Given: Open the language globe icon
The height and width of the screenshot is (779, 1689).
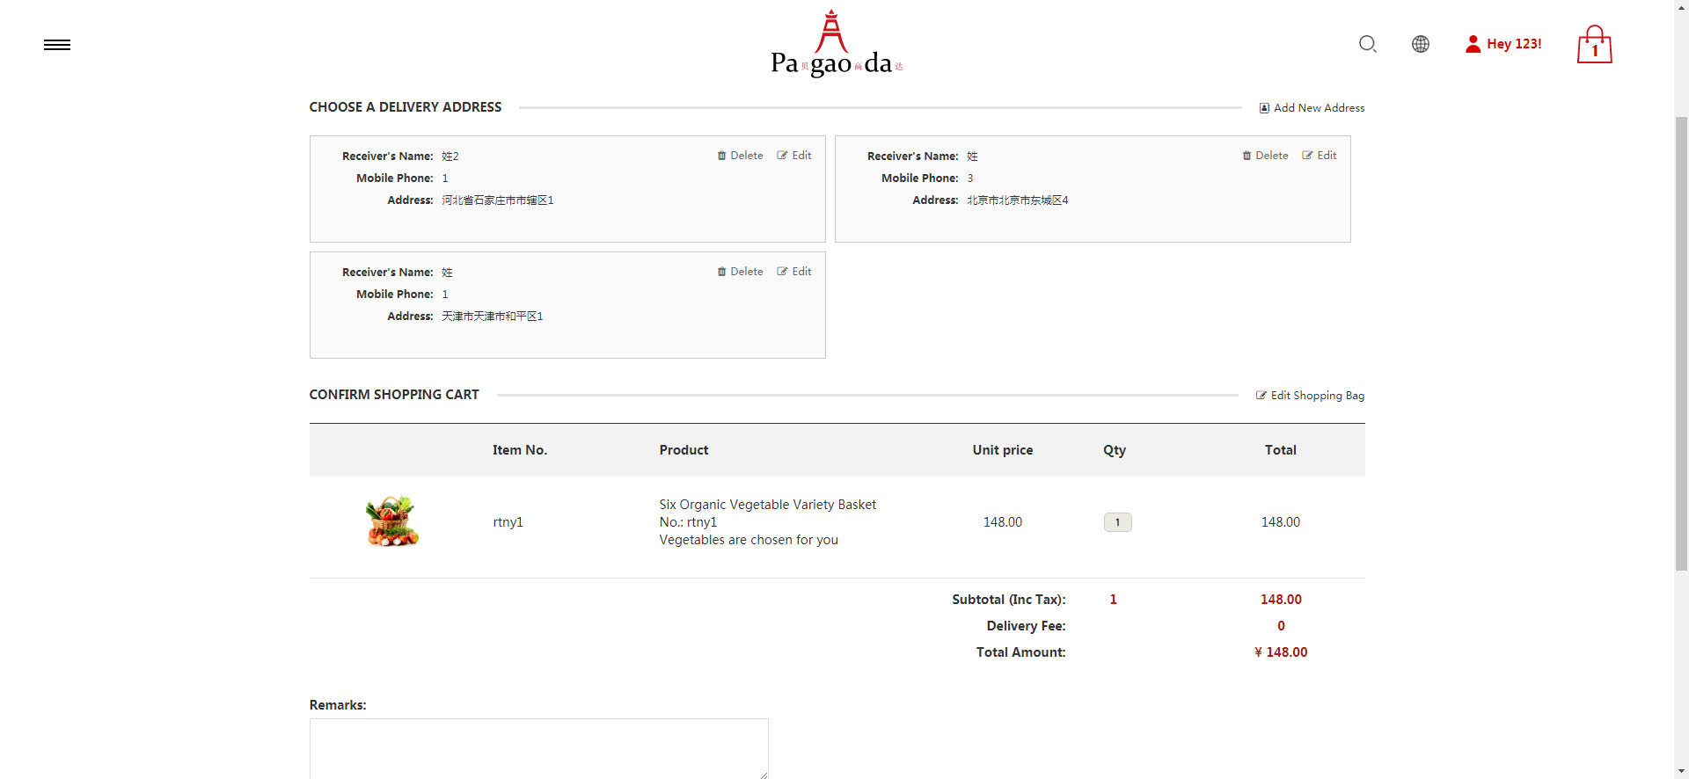Looking at the screenshot, I should click(x=1420, y=44).
